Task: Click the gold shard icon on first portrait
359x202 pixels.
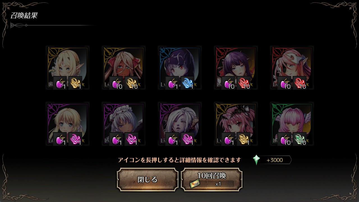Action: [75, 83]
